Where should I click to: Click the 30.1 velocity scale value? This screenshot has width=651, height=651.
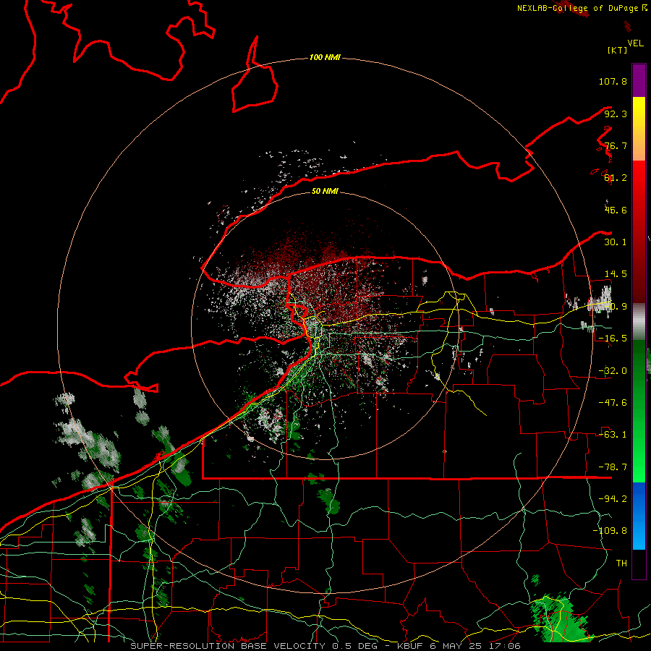[616, 242]
